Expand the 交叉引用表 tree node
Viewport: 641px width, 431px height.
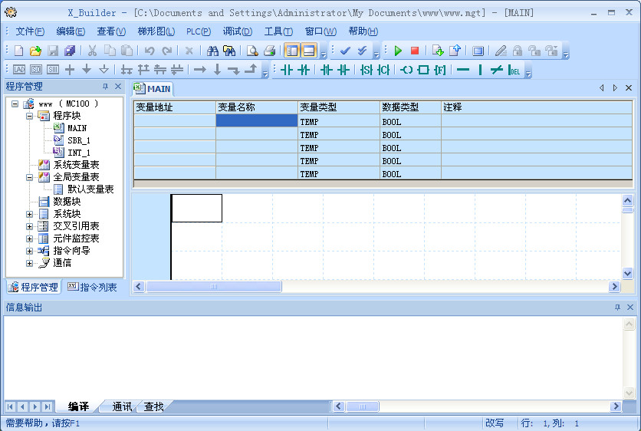(29, 226)
